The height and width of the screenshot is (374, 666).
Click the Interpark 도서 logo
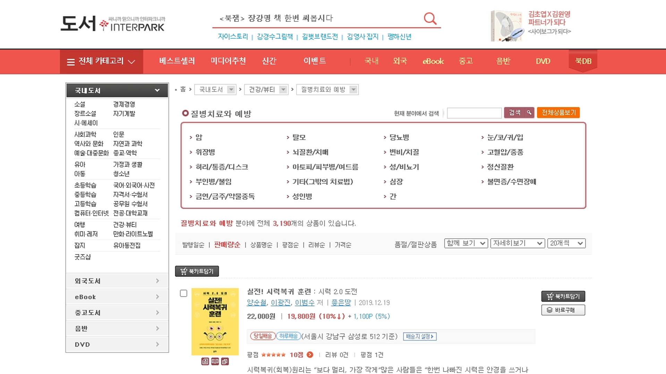coord(113,24)
